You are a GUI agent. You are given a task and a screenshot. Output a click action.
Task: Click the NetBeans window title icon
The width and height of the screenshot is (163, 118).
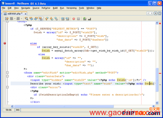3,3
